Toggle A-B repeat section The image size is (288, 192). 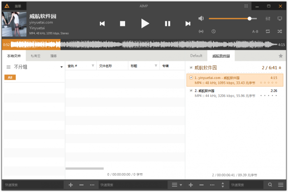tap(255, 32)
